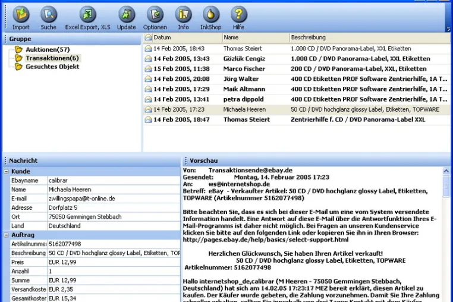Image resolution: width=453 pixels, height=302 pixels.
Task: Click mail icon of Gözlük Cengiz row
Action: tap(148, 59)
